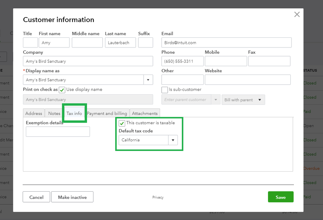Click the Make inactive button
Image resolution: width=323 pixels, height=220 pixels.
point(72,197)
